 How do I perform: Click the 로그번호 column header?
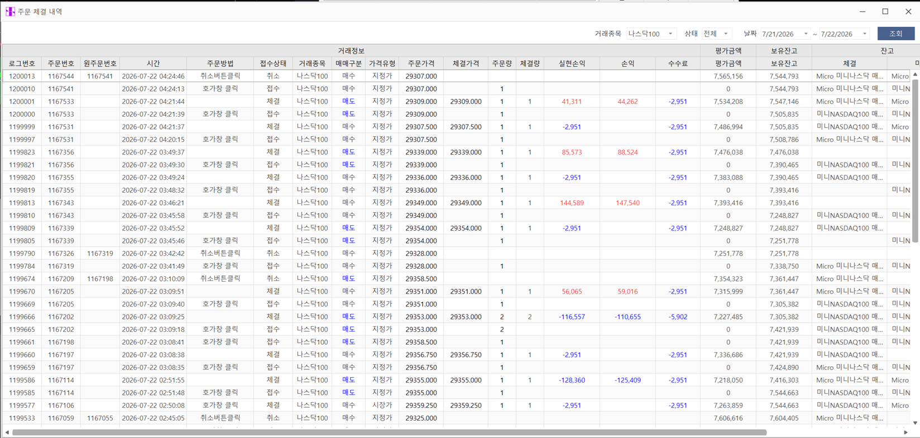[x=22, y=64]
